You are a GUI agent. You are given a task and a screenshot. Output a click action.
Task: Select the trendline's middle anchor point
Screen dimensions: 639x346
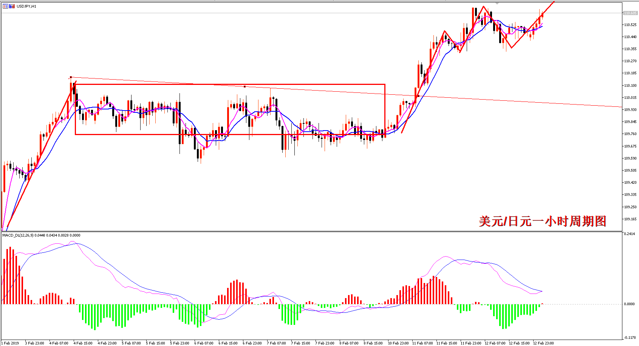click(245, 86)
